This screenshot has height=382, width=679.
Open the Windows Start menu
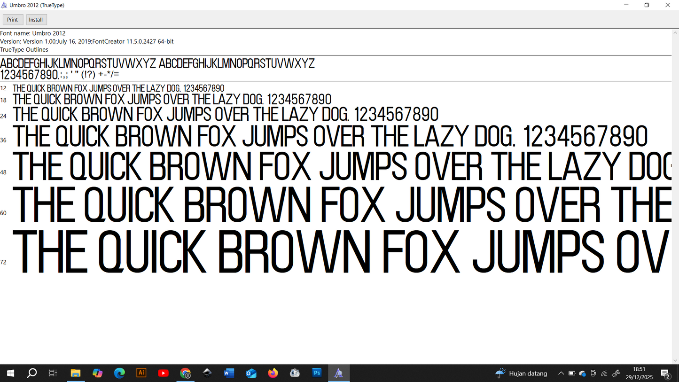tap(10, 373)
